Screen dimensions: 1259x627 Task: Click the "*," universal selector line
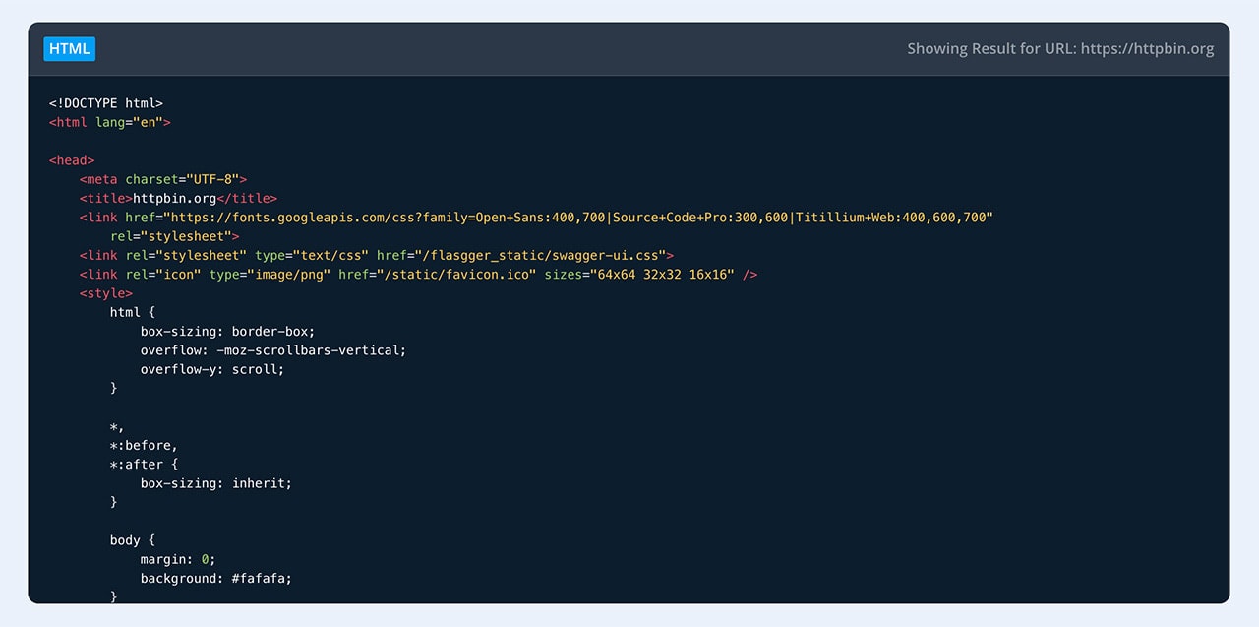tap(118, 426)
